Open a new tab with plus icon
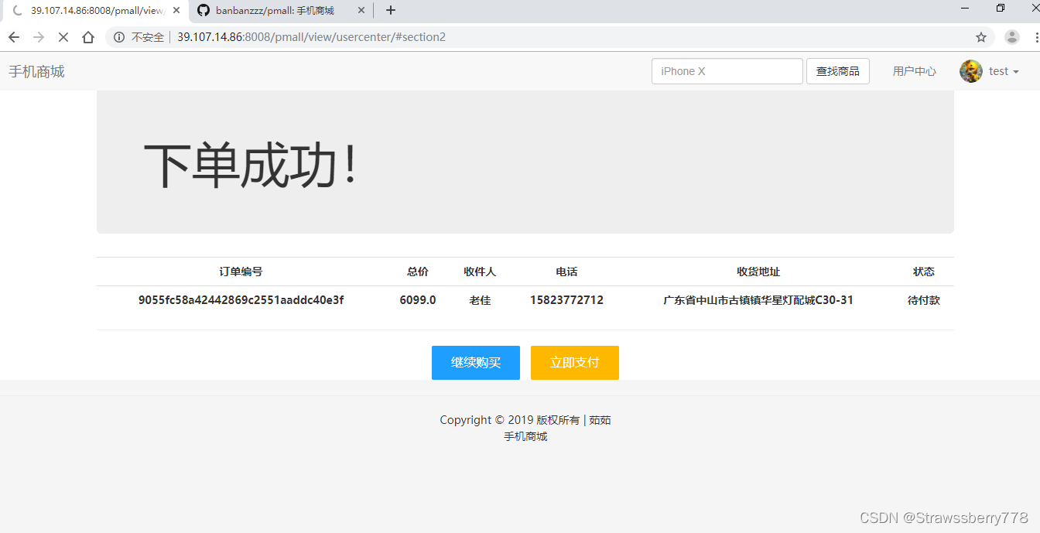Viewport: 1040px width, 533px height. click(391, 10)
